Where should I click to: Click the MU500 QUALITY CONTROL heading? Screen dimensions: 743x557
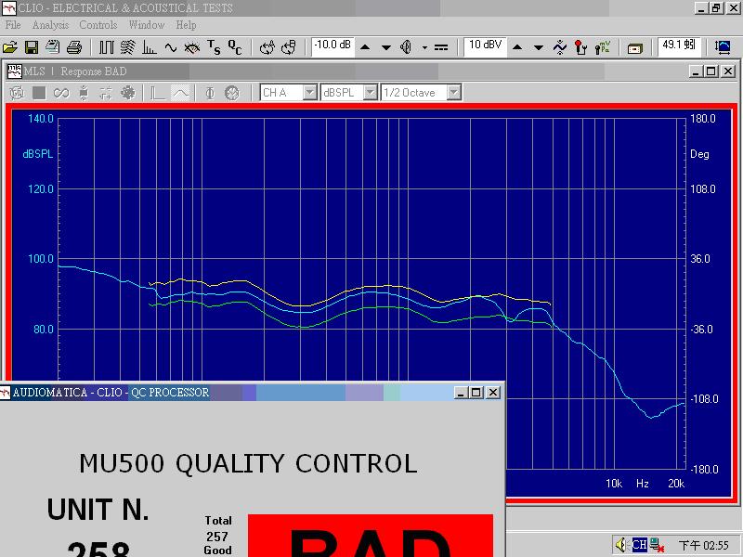[x=248, y=463]
